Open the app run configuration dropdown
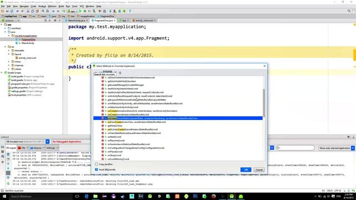Screen dimensions: 356x200 72,11
